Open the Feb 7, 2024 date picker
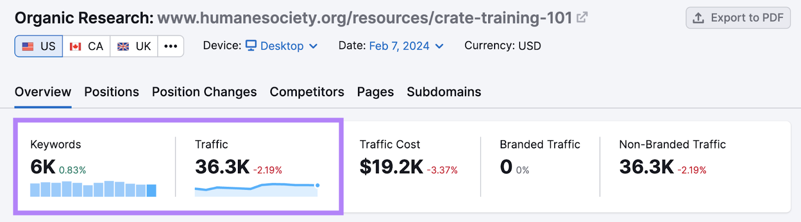The image size is (801, 222). point(406,46)
